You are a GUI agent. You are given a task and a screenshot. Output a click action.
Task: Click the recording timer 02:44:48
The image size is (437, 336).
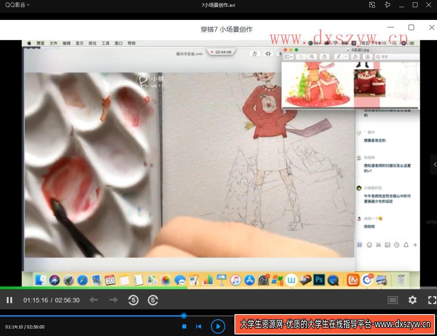point(221,52)
